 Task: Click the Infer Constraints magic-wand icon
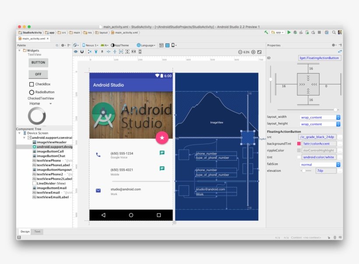[x=96, y=51]
